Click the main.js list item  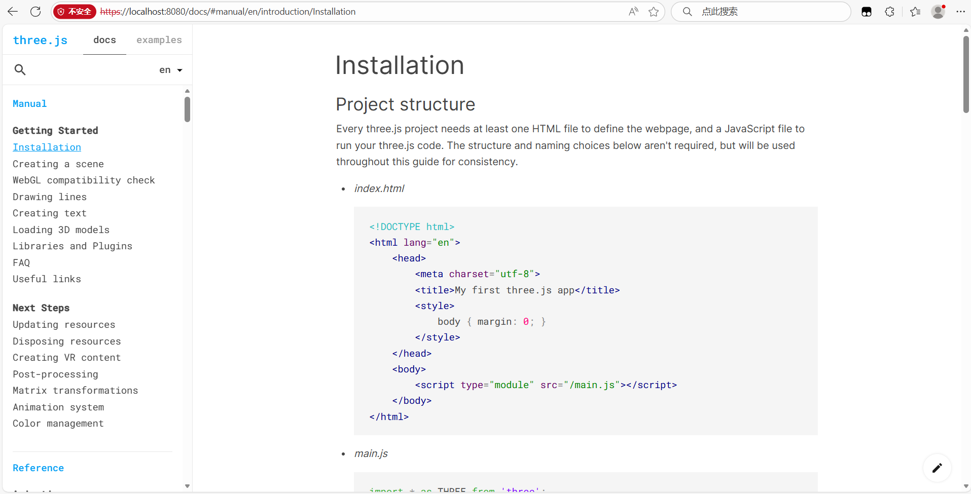(371, 453)
